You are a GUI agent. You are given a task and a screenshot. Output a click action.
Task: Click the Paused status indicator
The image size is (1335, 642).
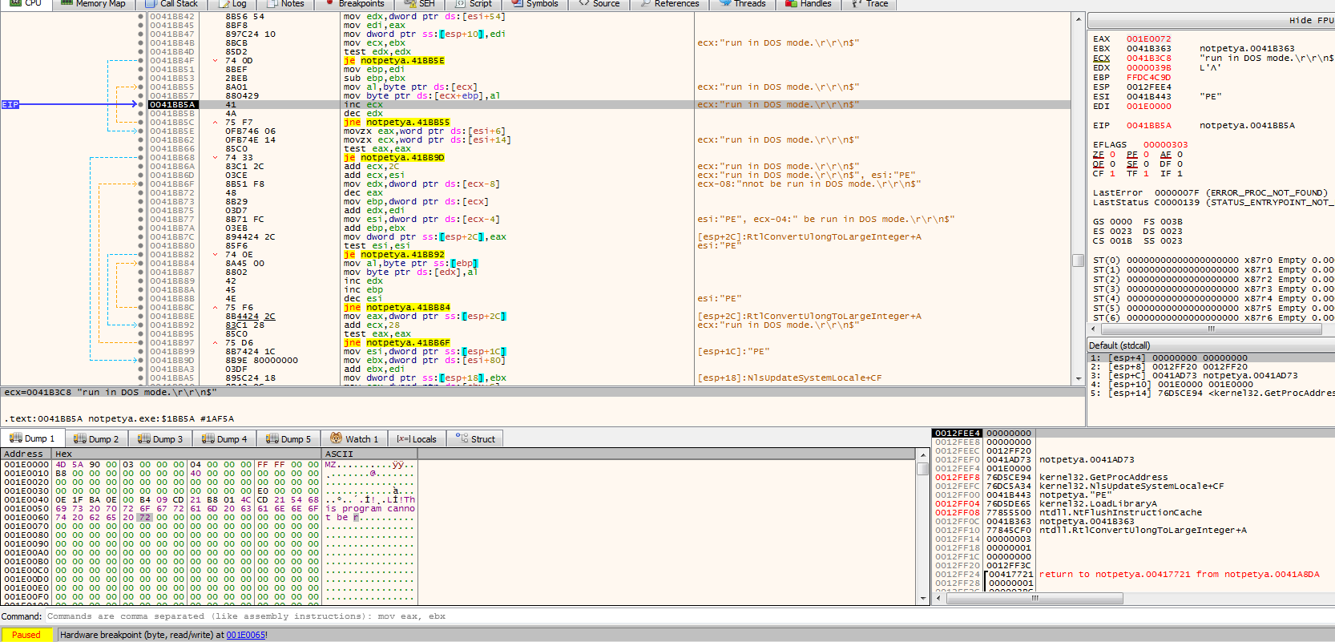pos(26,635)
